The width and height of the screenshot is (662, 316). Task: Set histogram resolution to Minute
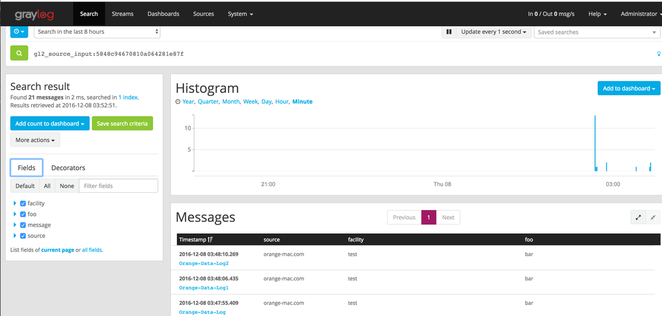click(302, 101)
